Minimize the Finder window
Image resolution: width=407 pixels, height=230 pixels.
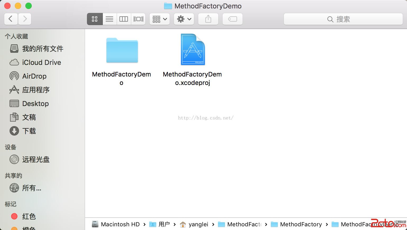pos(18,6)
